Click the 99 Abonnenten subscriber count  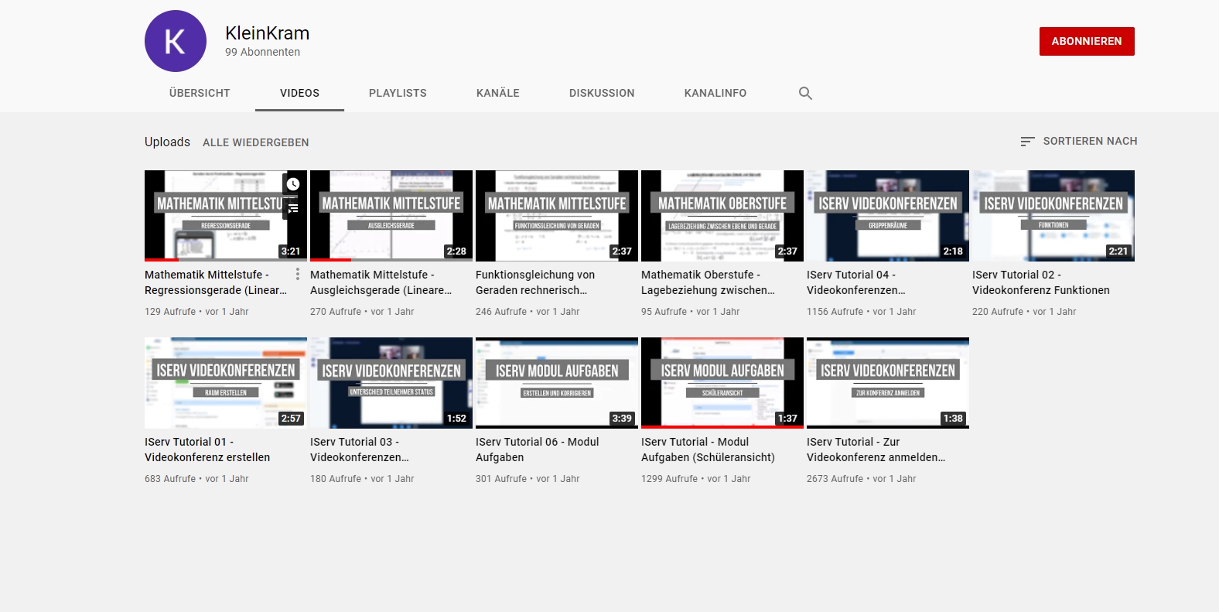262,52
